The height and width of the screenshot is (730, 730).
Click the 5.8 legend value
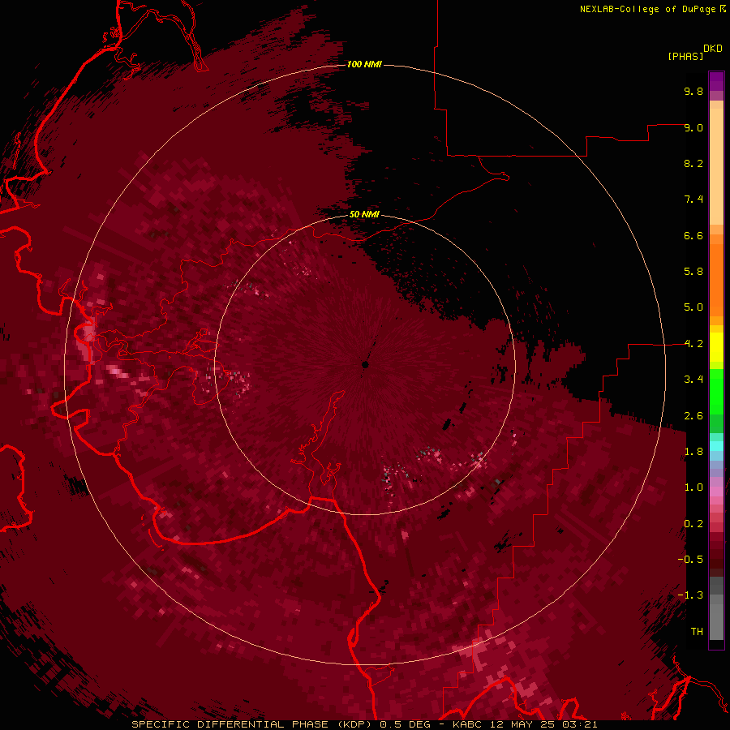tap(693, 272)
